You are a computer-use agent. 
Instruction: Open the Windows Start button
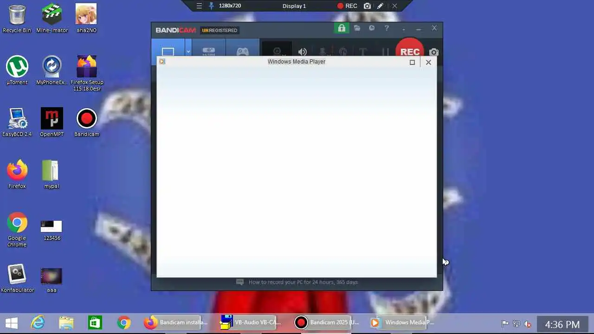12,322
